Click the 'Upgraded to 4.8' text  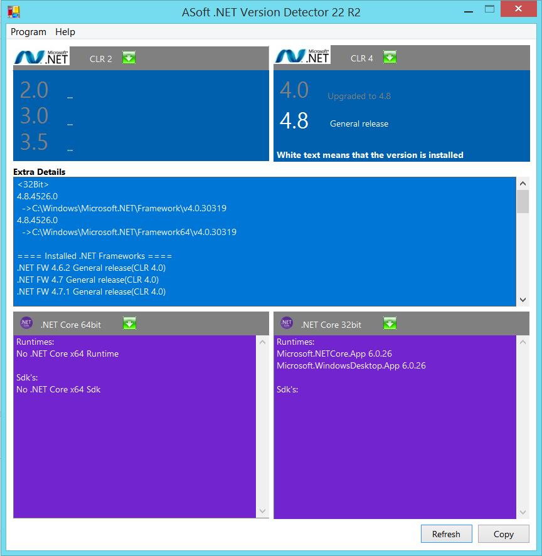pyautogui.click(x=359, y=96)
